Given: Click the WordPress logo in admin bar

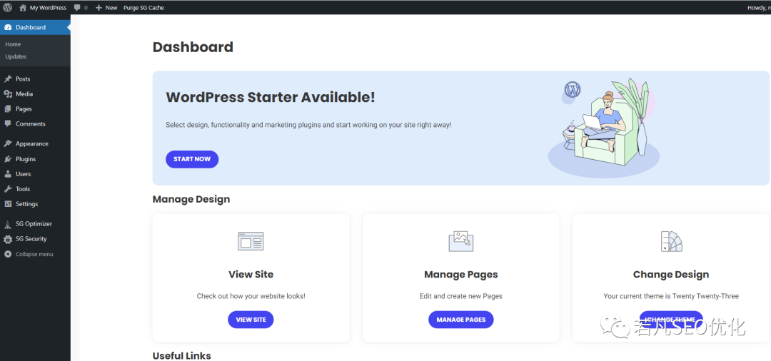Looking at the screenshot, I should click(7, 7).
